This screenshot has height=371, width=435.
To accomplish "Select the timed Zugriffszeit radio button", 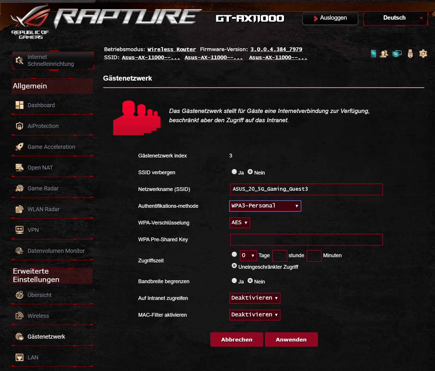I will 234,254.
